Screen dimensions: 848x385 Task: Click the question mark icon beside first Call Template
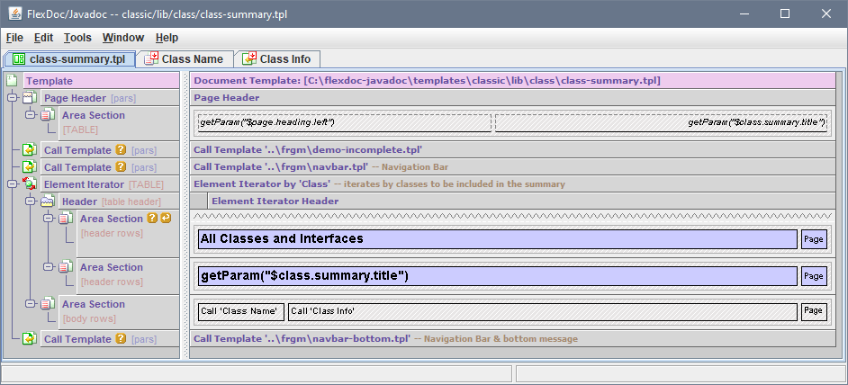click(121, 150)
